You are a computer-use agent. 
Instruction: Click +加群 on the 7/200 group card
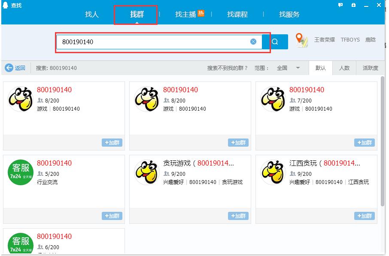[365, 142]
